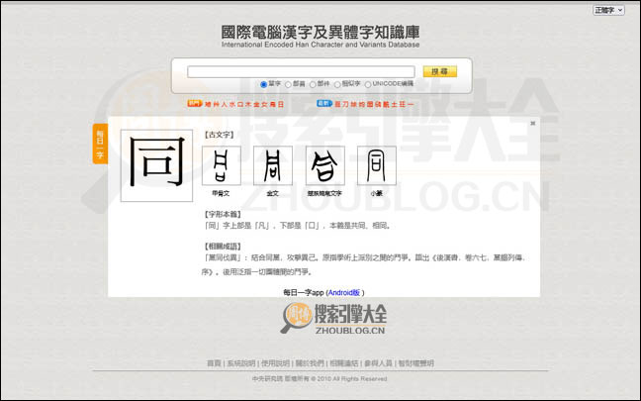The image size is (641, 401).
Task: Click the blue 最新 badge icon
Action: (x=324, y=104)
